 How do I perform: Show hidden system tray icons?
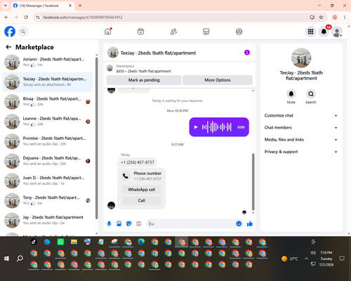[306, 259]
